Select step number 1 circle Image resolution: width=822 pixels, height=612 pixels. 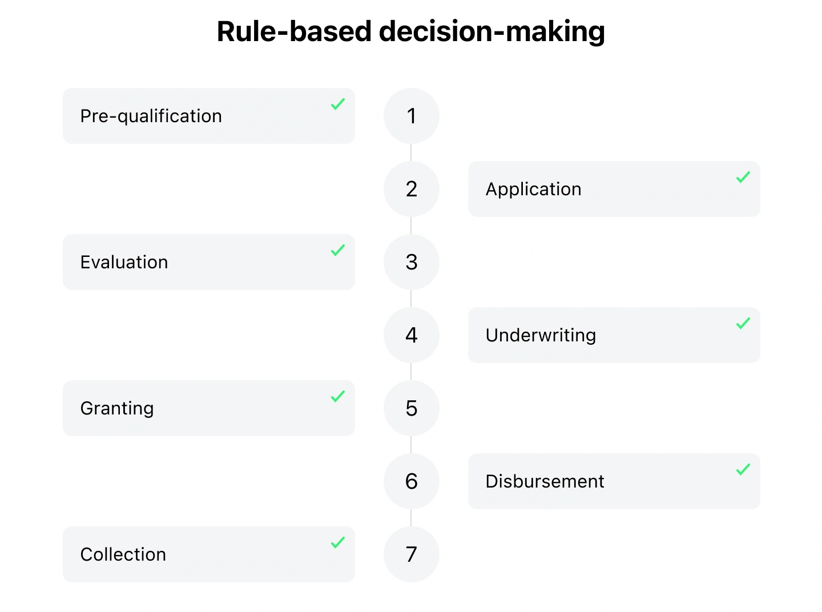click(412, 116)
